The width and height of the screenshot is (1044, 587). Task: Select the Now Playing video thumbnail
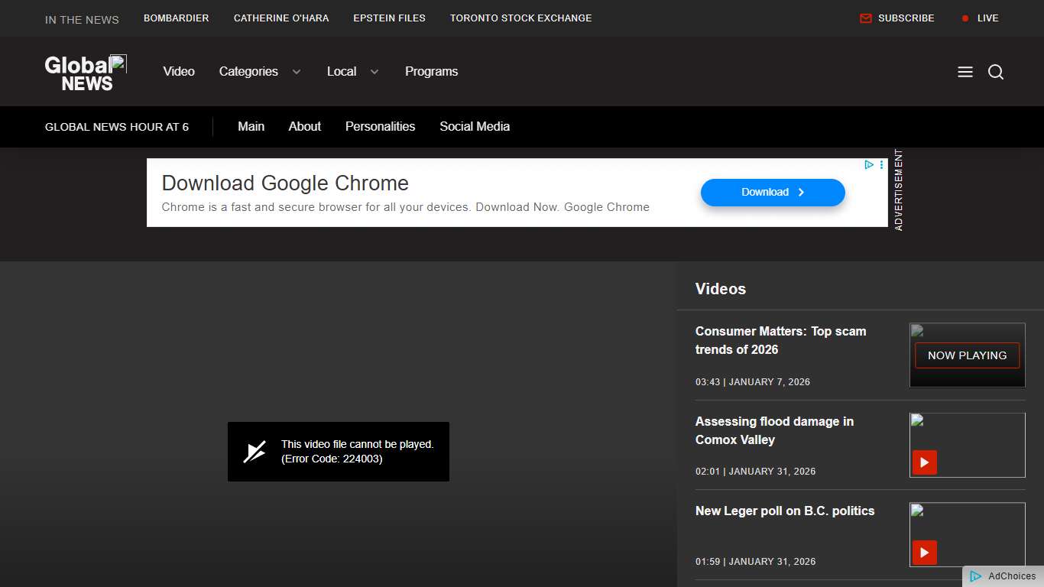tap(967, 355)
